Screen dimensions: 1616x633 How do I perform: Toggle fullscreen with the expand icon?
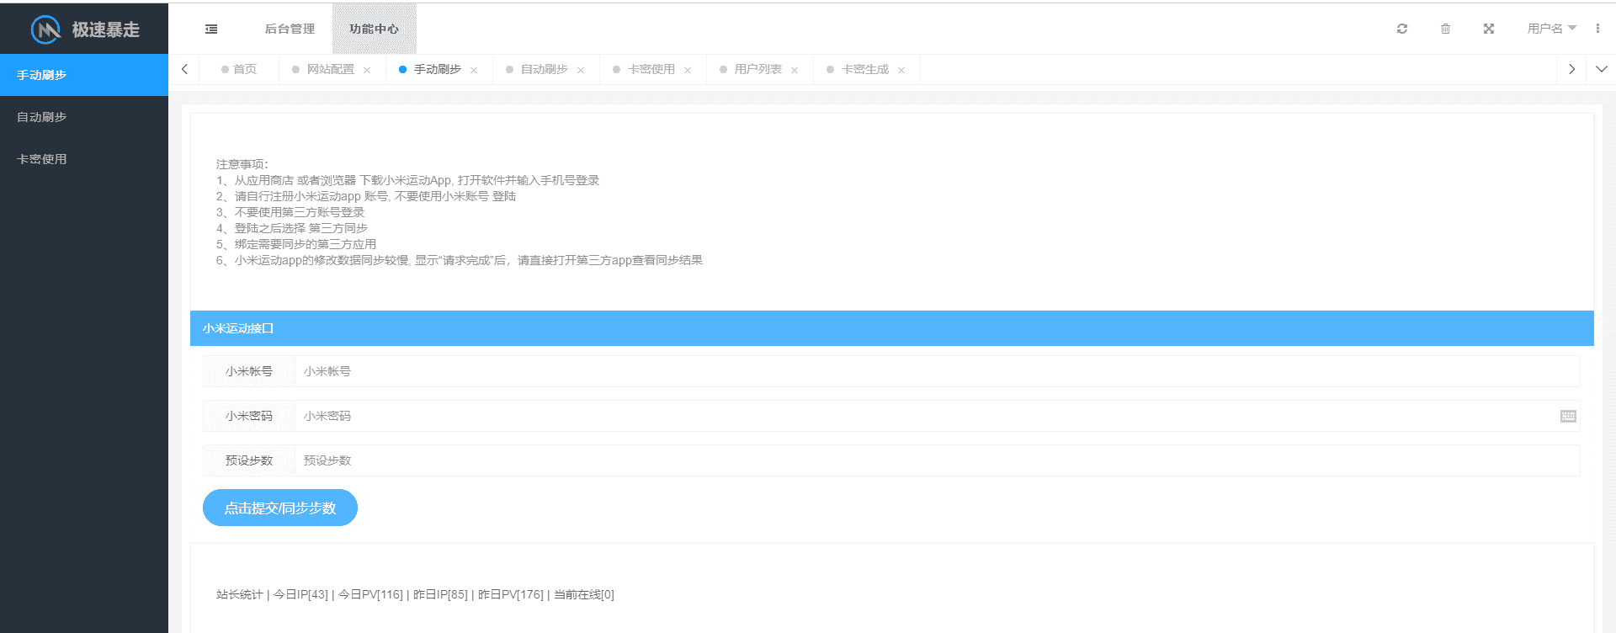[x=1489, y=29]
